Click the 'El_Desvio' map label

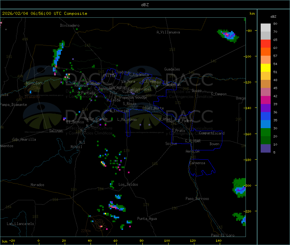[x=75, y=122]
